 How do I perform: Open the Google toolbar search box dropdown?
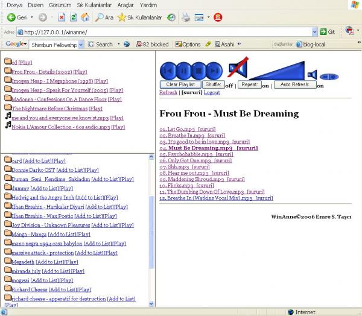point(81,44)
